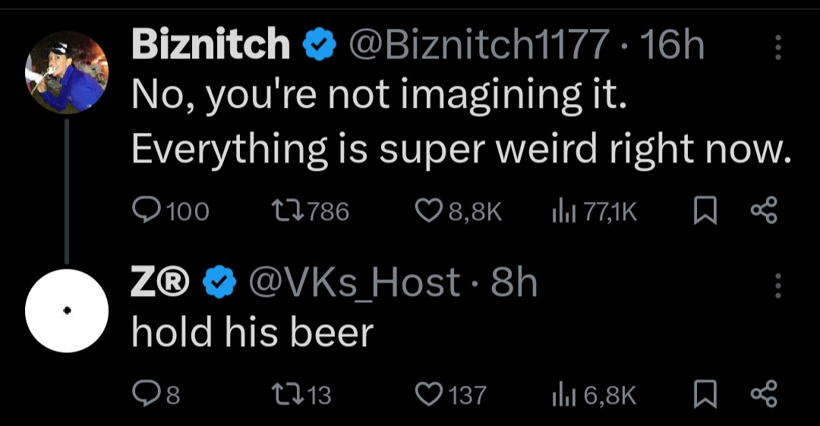820x426 pixels.
Task: Like the 'hold his beer' reply
Action: pos(430,394)
